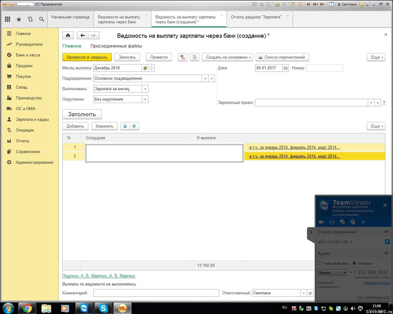Image resolution: width=393 pixels, height=314 pixels.
Task: Open Skype from the taskbar
Action: point(103,308)
